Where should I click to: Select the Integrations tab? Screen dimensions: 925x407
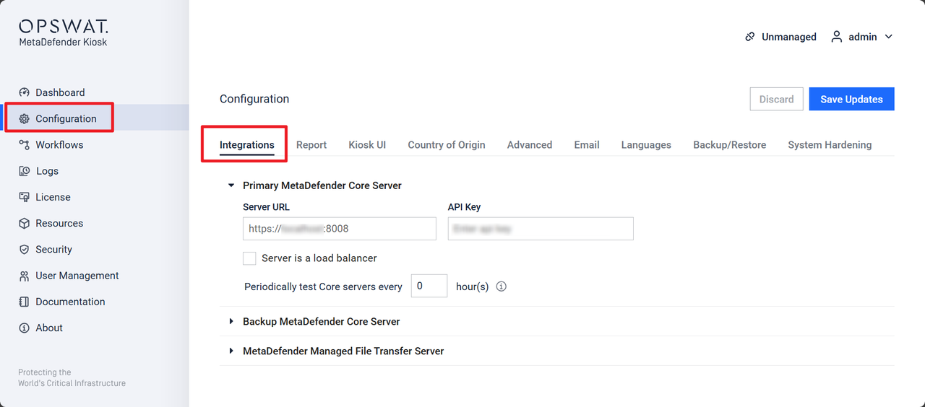[x=247, y=145]
